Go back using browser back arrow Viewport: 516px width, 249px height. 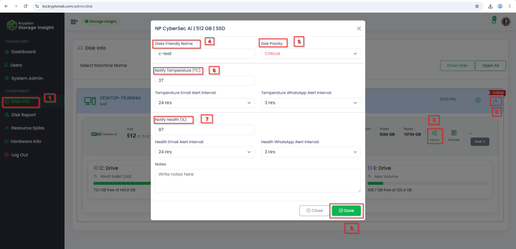tap(6, 6)
